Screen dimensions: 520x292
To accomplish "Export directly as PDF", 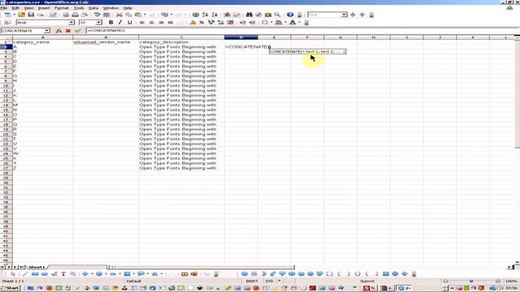I will click(x=66, y=15).
